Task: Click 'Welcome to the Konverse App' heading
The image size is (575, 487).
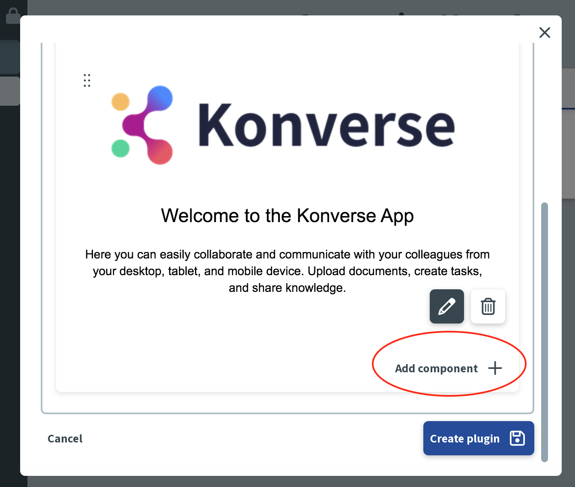Action: point(287,216)
